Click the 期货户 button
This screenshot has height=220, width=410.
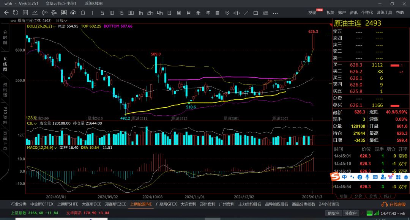tap(333, 213)
